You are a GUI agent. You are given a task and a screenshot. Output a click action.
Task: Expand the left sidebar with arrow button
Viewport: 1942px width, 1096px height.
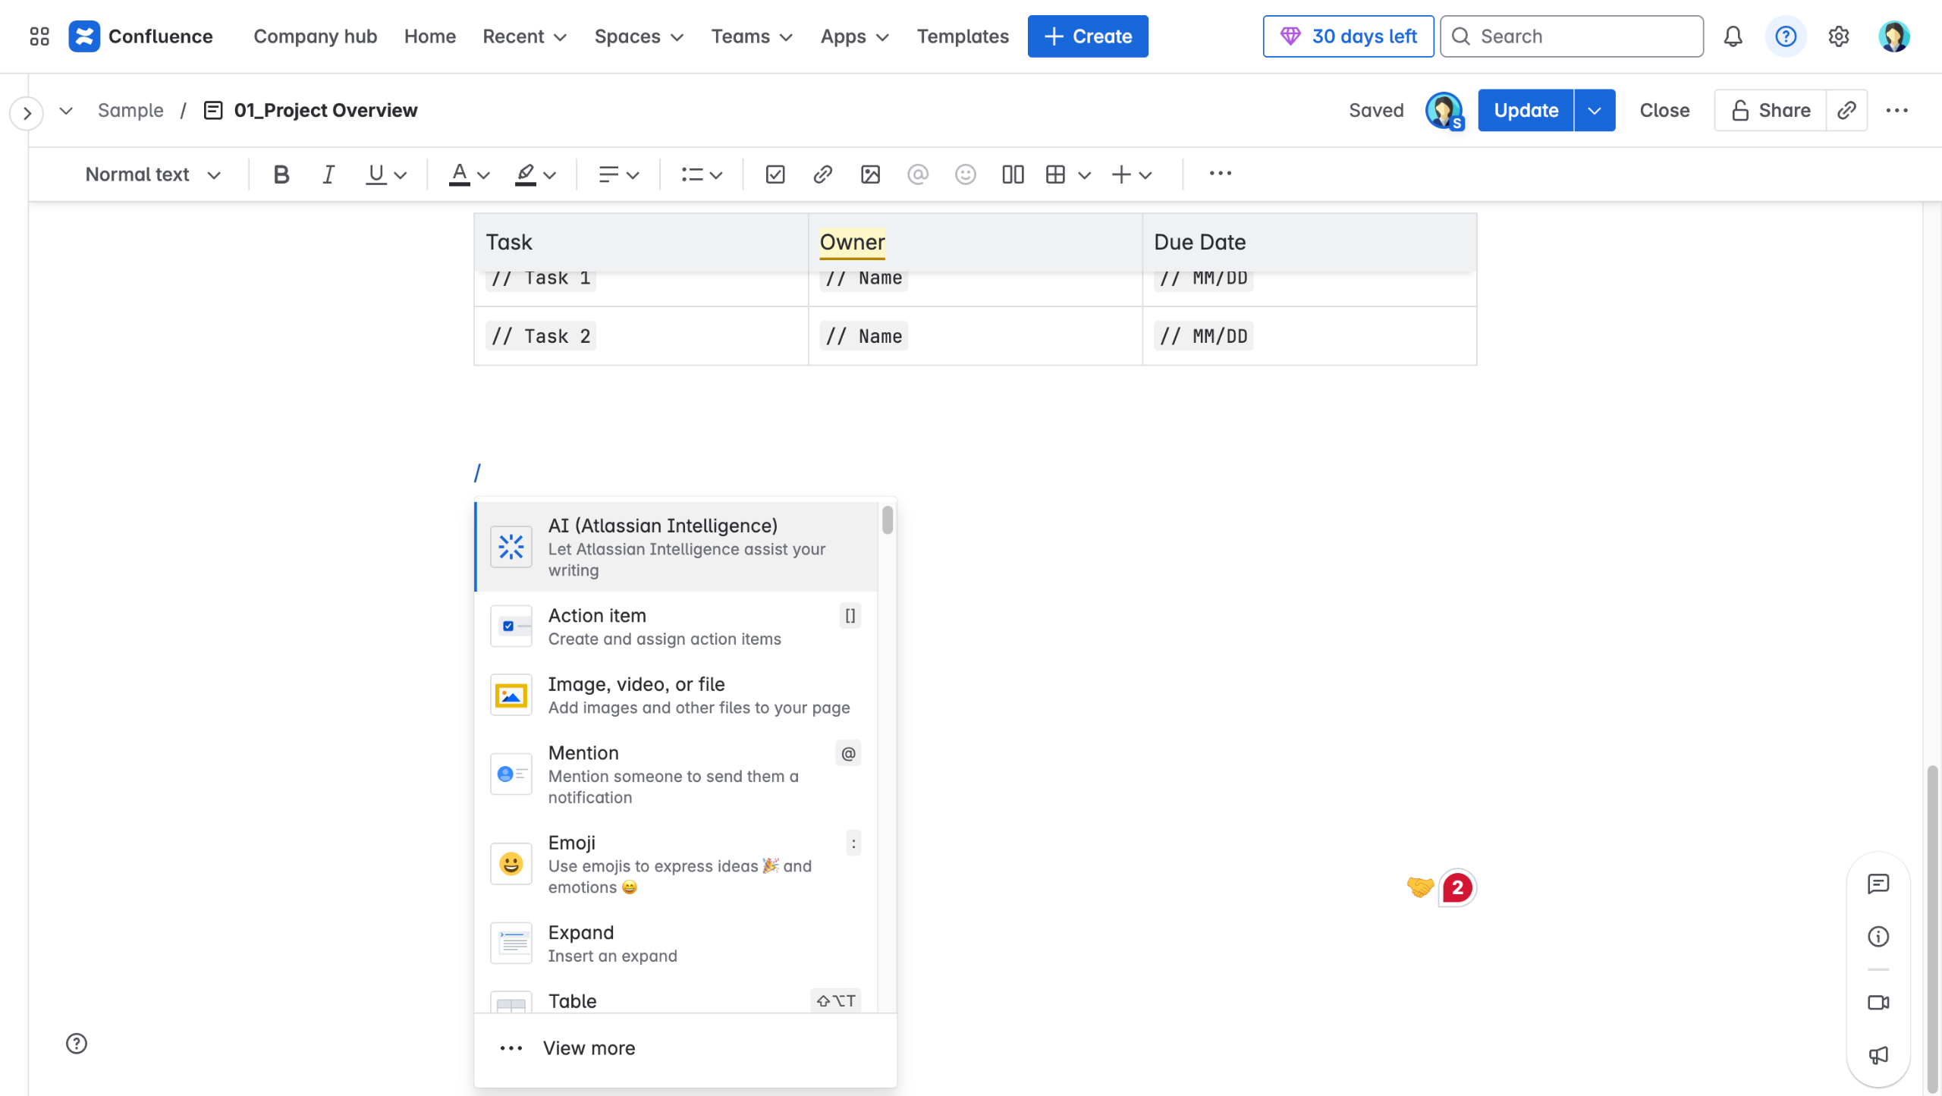point(27,114)
